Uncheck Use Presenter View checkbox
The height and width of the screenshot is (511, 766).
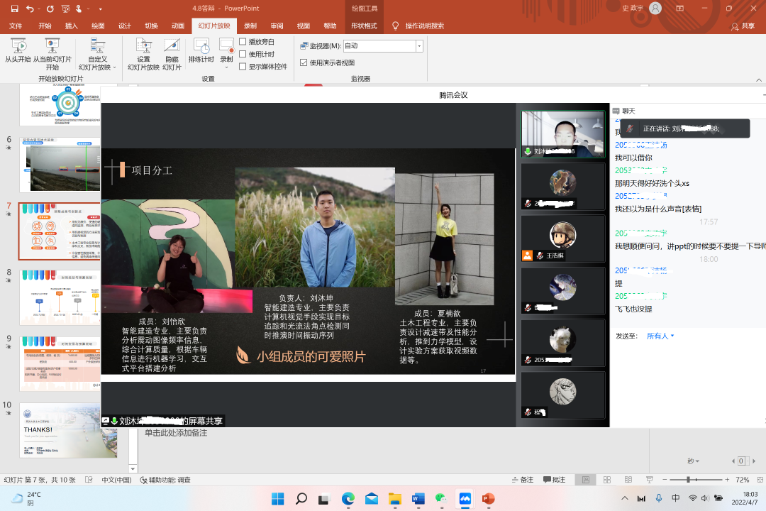point(304,62)
